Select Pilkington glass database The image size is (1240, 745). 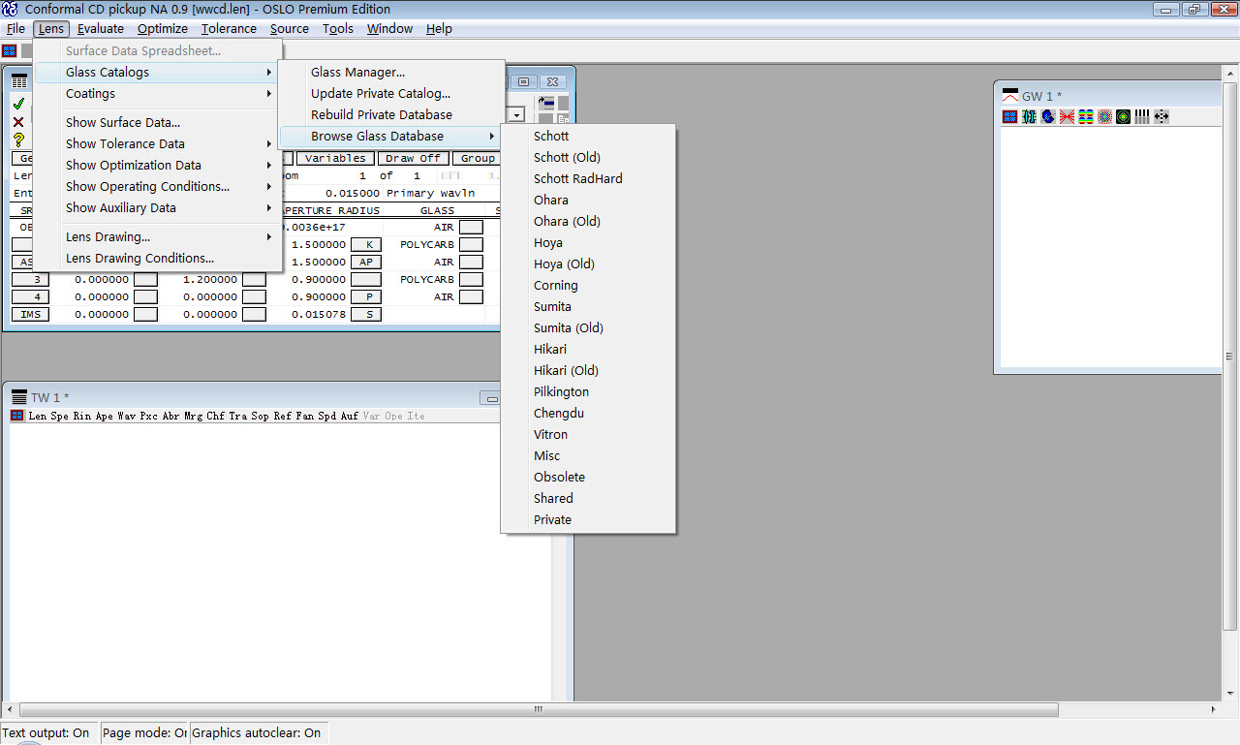coord(587,392)
